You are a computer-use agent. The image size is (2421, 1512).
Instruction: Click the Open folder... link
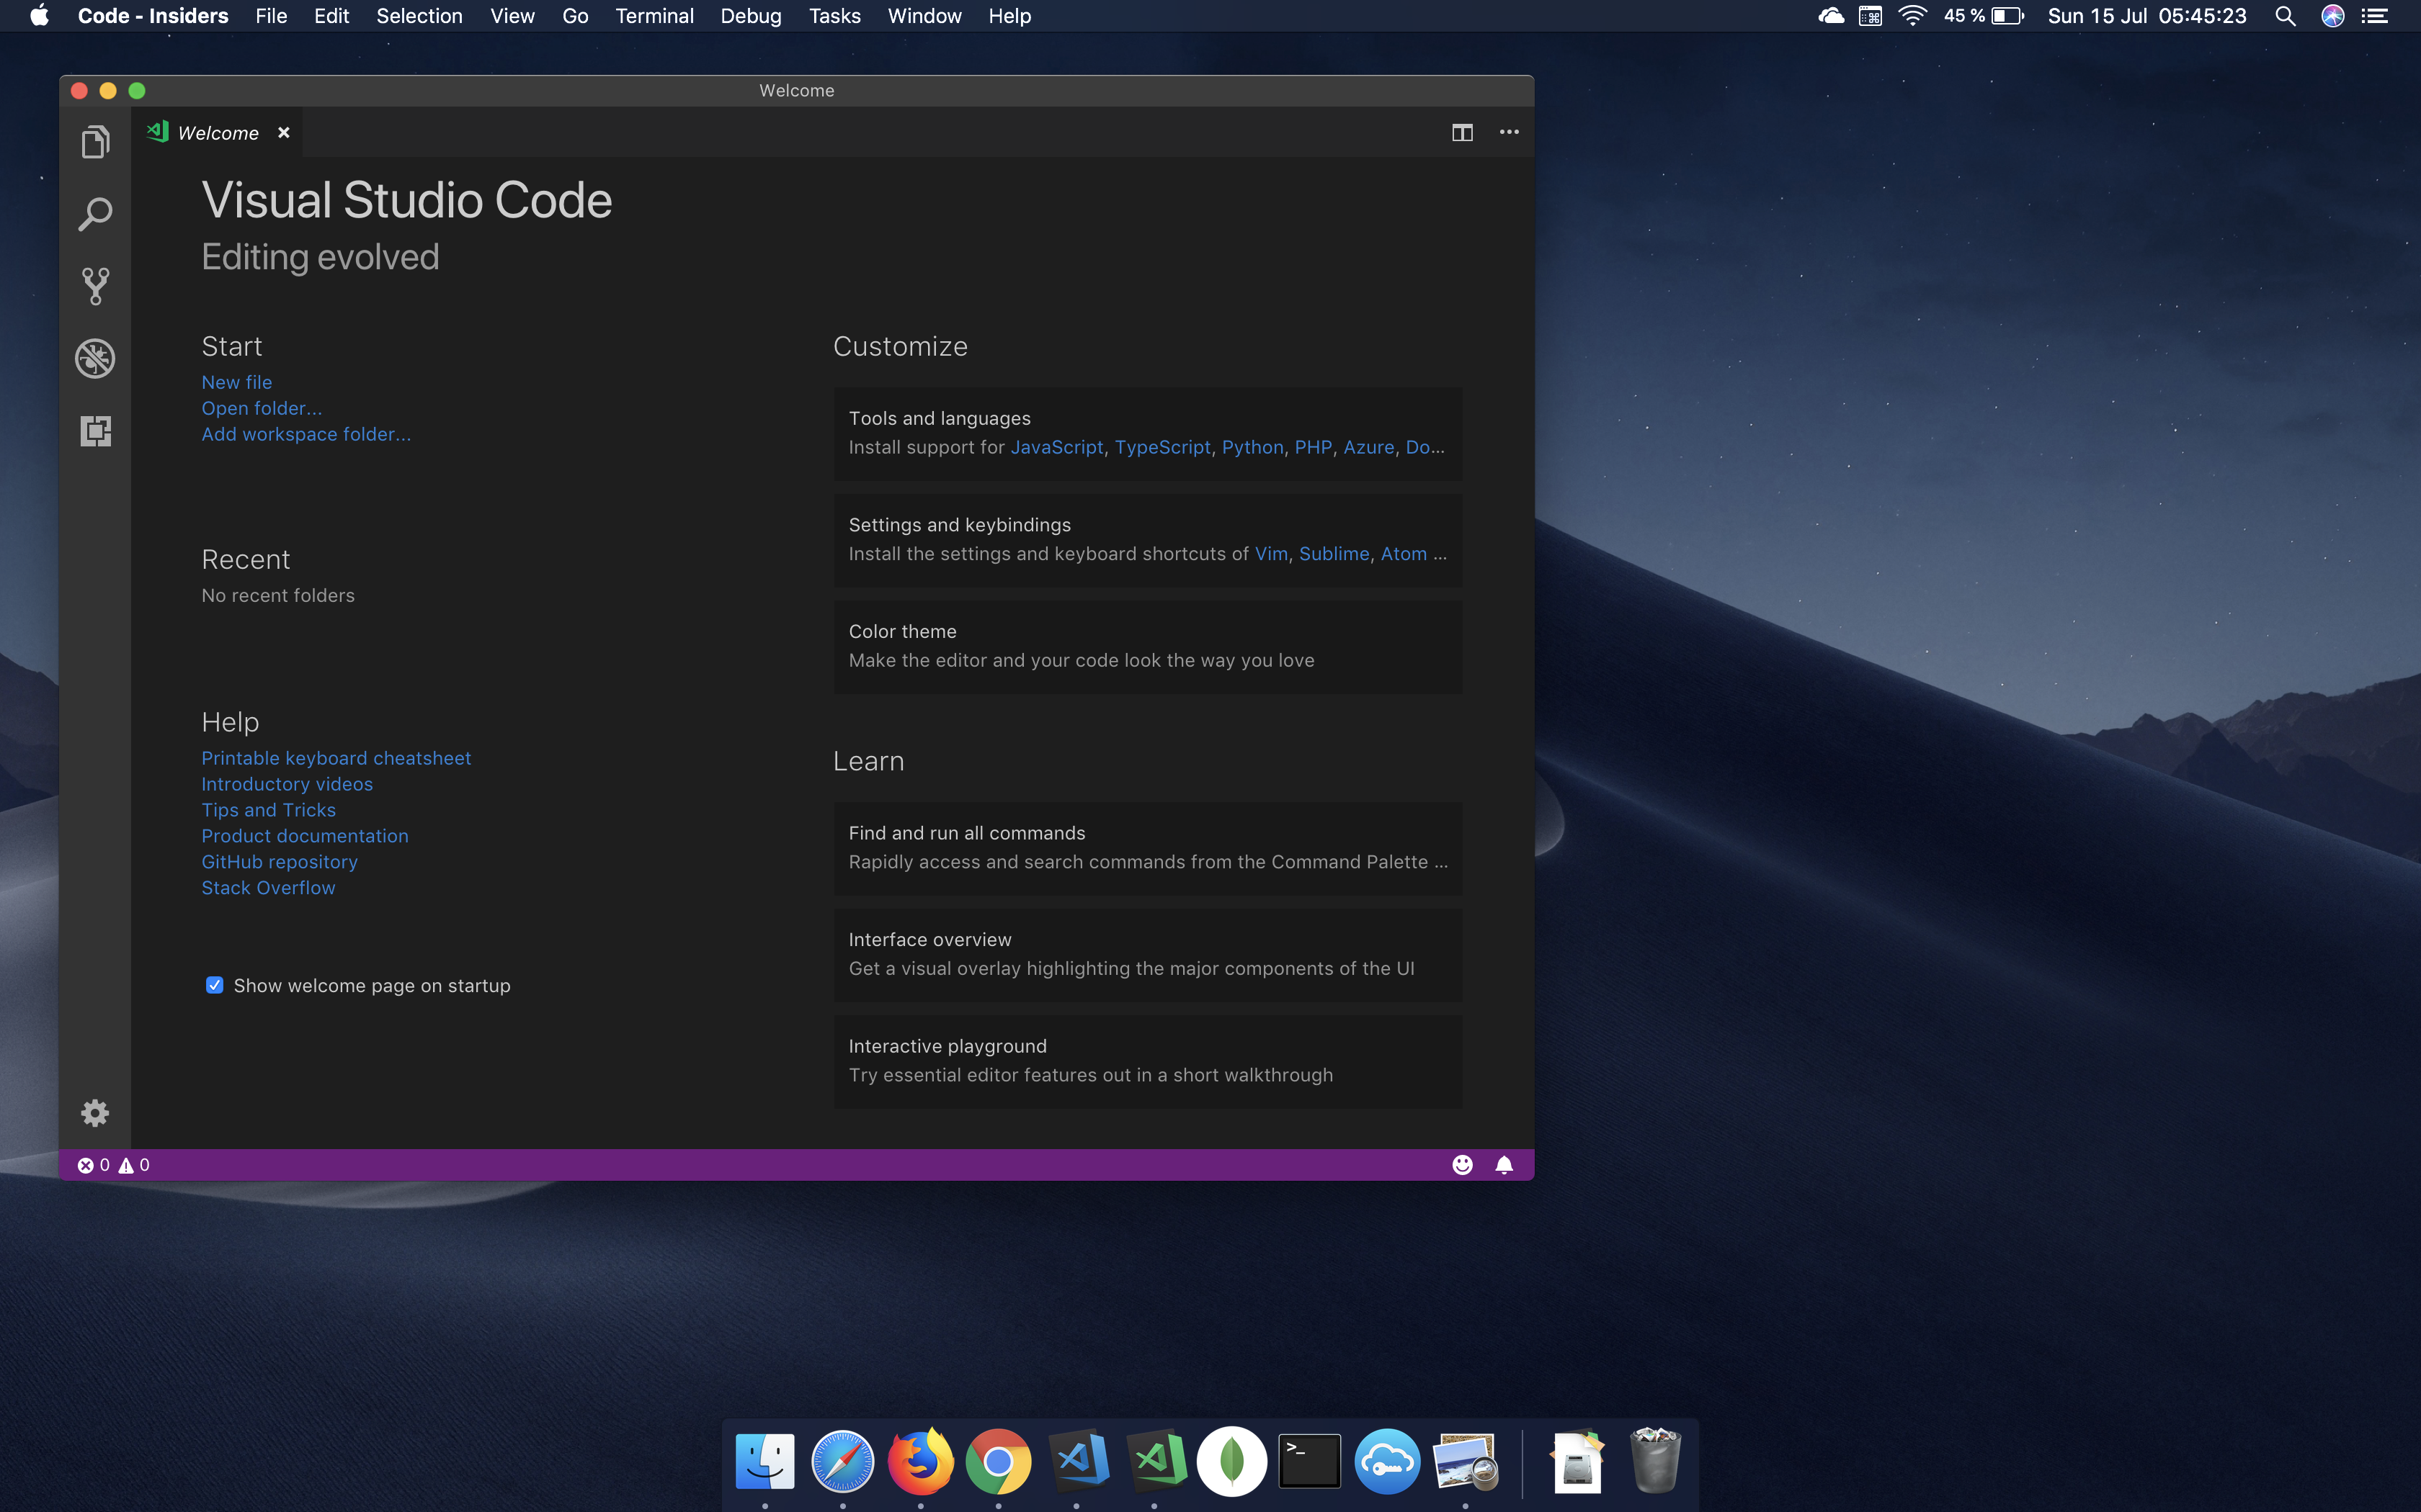[x=261, y=408]
